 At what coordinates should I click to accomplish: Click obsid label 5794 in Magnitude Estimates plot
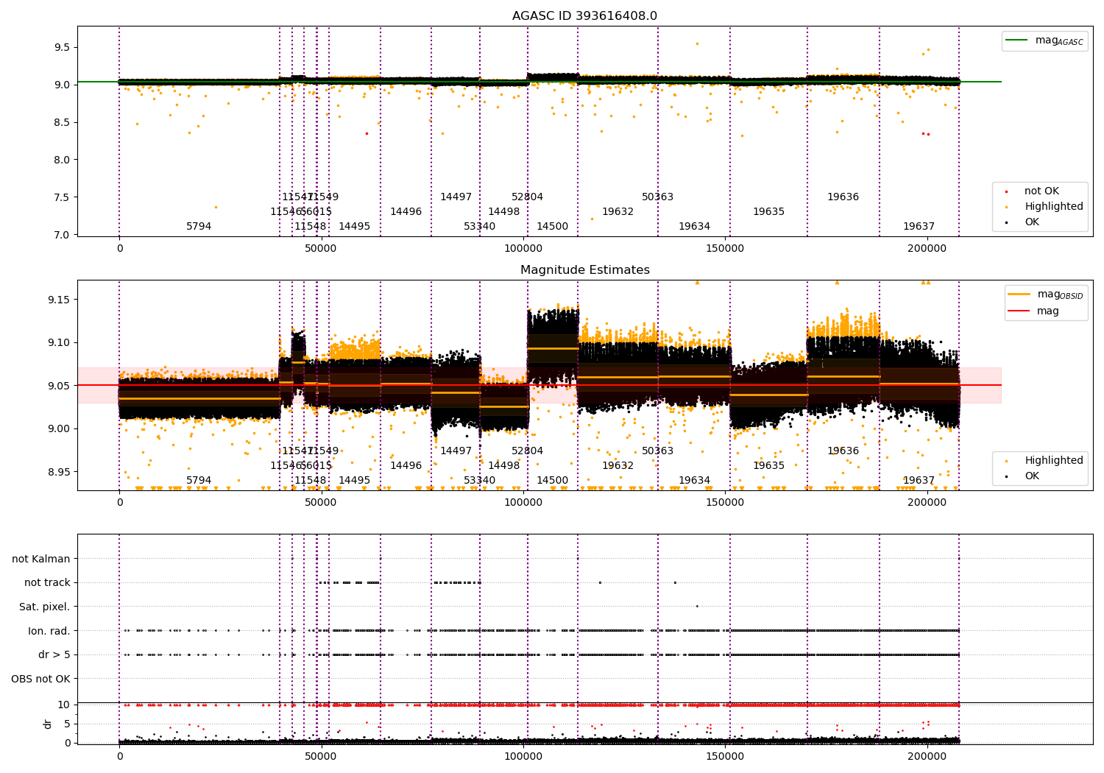[x=199, y=481]
